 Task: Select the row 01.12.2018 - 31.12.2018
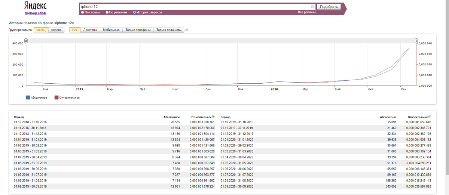point(114,133)
